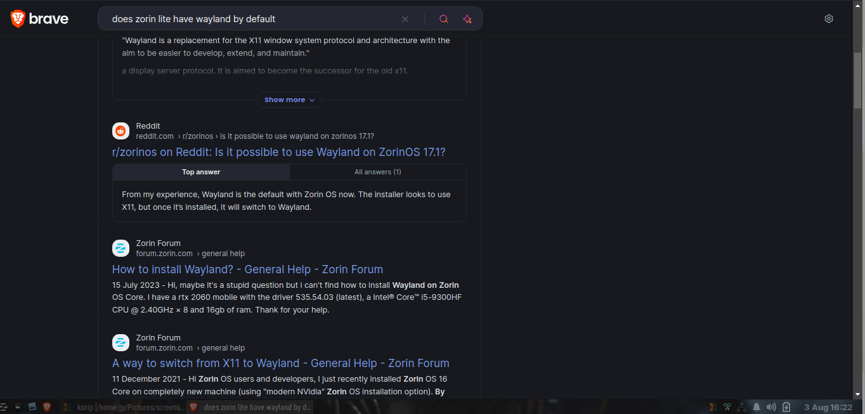865x414 pixels.
Task: Click the page's vertical scrollbar thumb
Action: click(x=858, y=81)
